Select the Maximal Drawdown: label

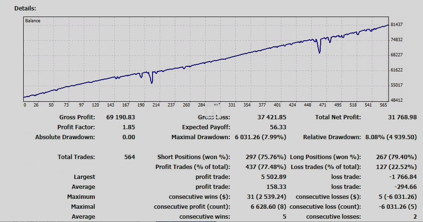[201, 137]
